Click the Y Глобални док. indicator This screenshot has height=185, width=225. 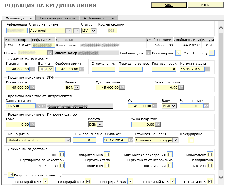tap(148, 53)
